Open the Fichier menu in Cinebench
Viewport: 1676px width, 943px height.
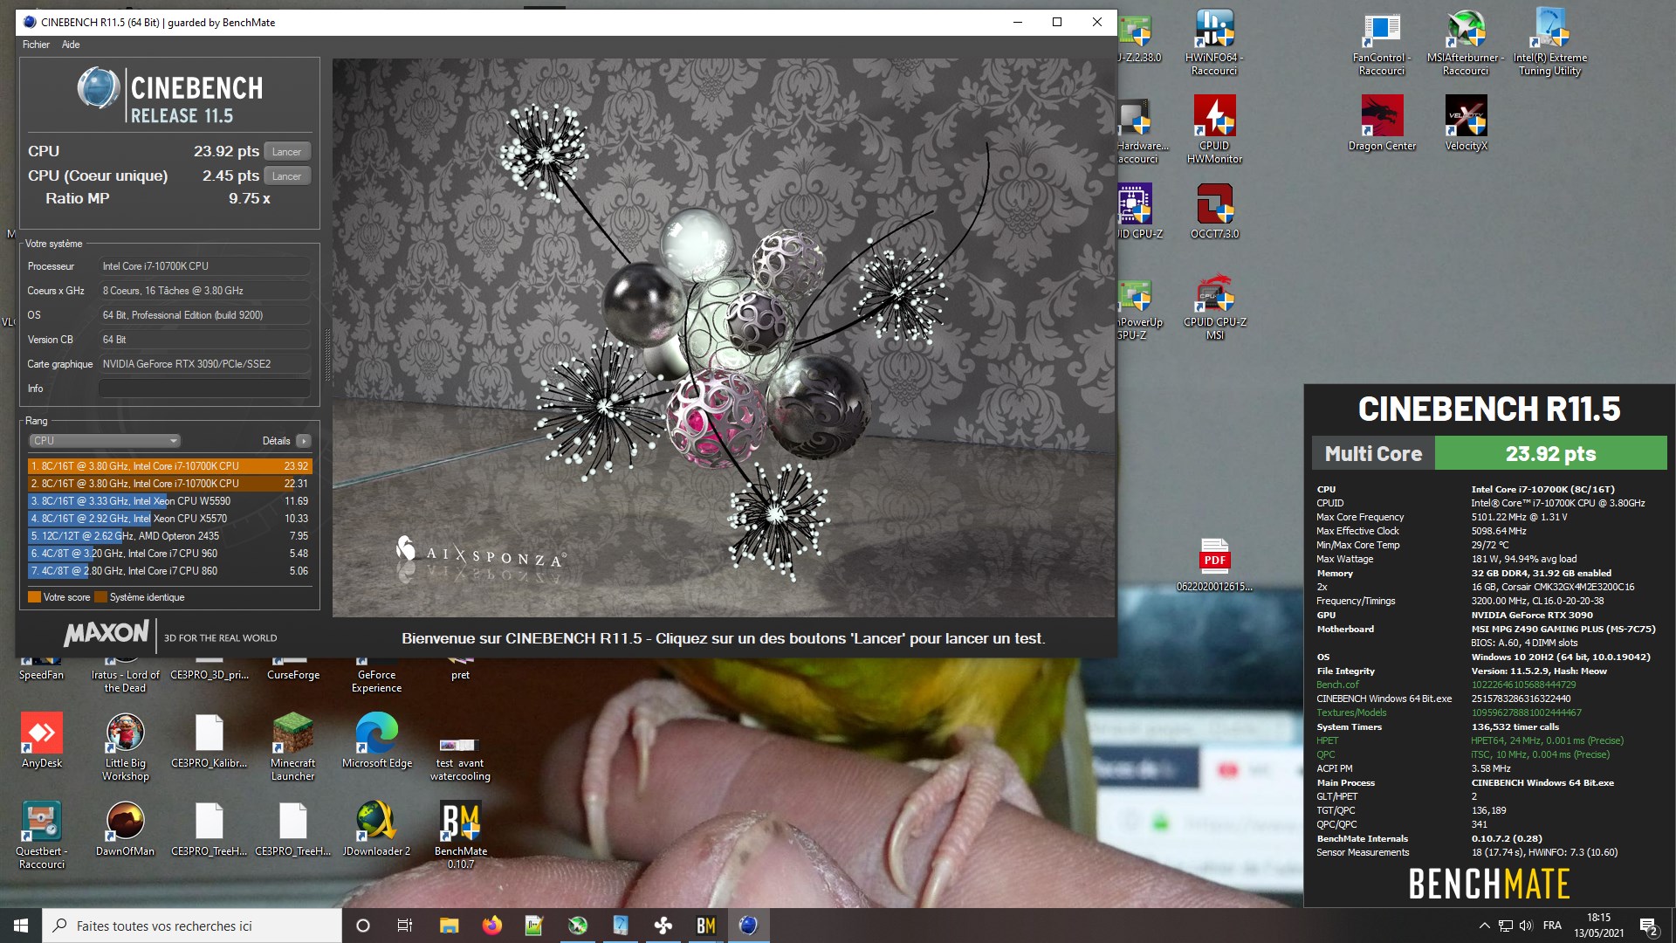click(36, 45)
